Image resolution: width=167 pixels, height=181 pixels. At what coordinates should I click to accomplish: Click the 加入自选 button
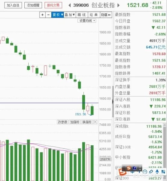pos(13,5)
